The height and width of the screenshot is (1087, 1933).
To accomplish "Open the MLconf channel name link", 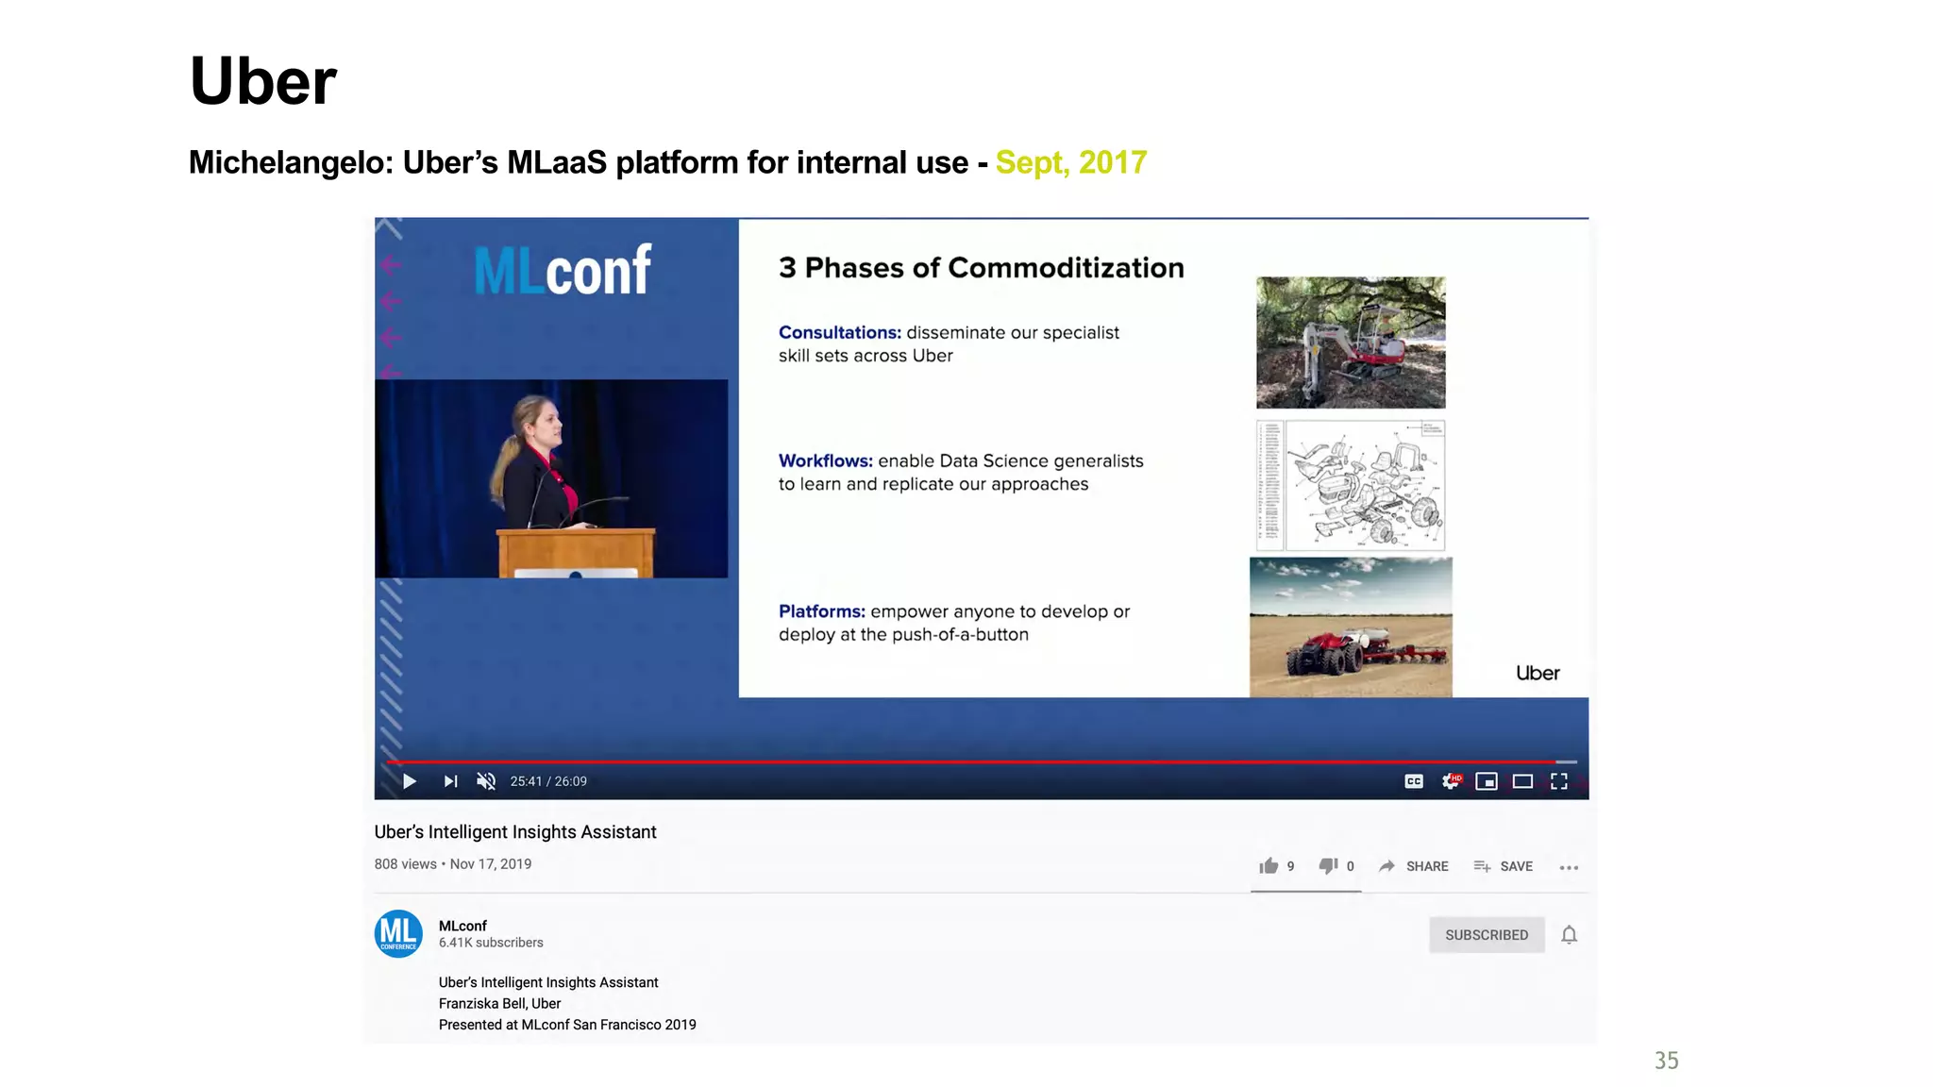I will point(462,926).
